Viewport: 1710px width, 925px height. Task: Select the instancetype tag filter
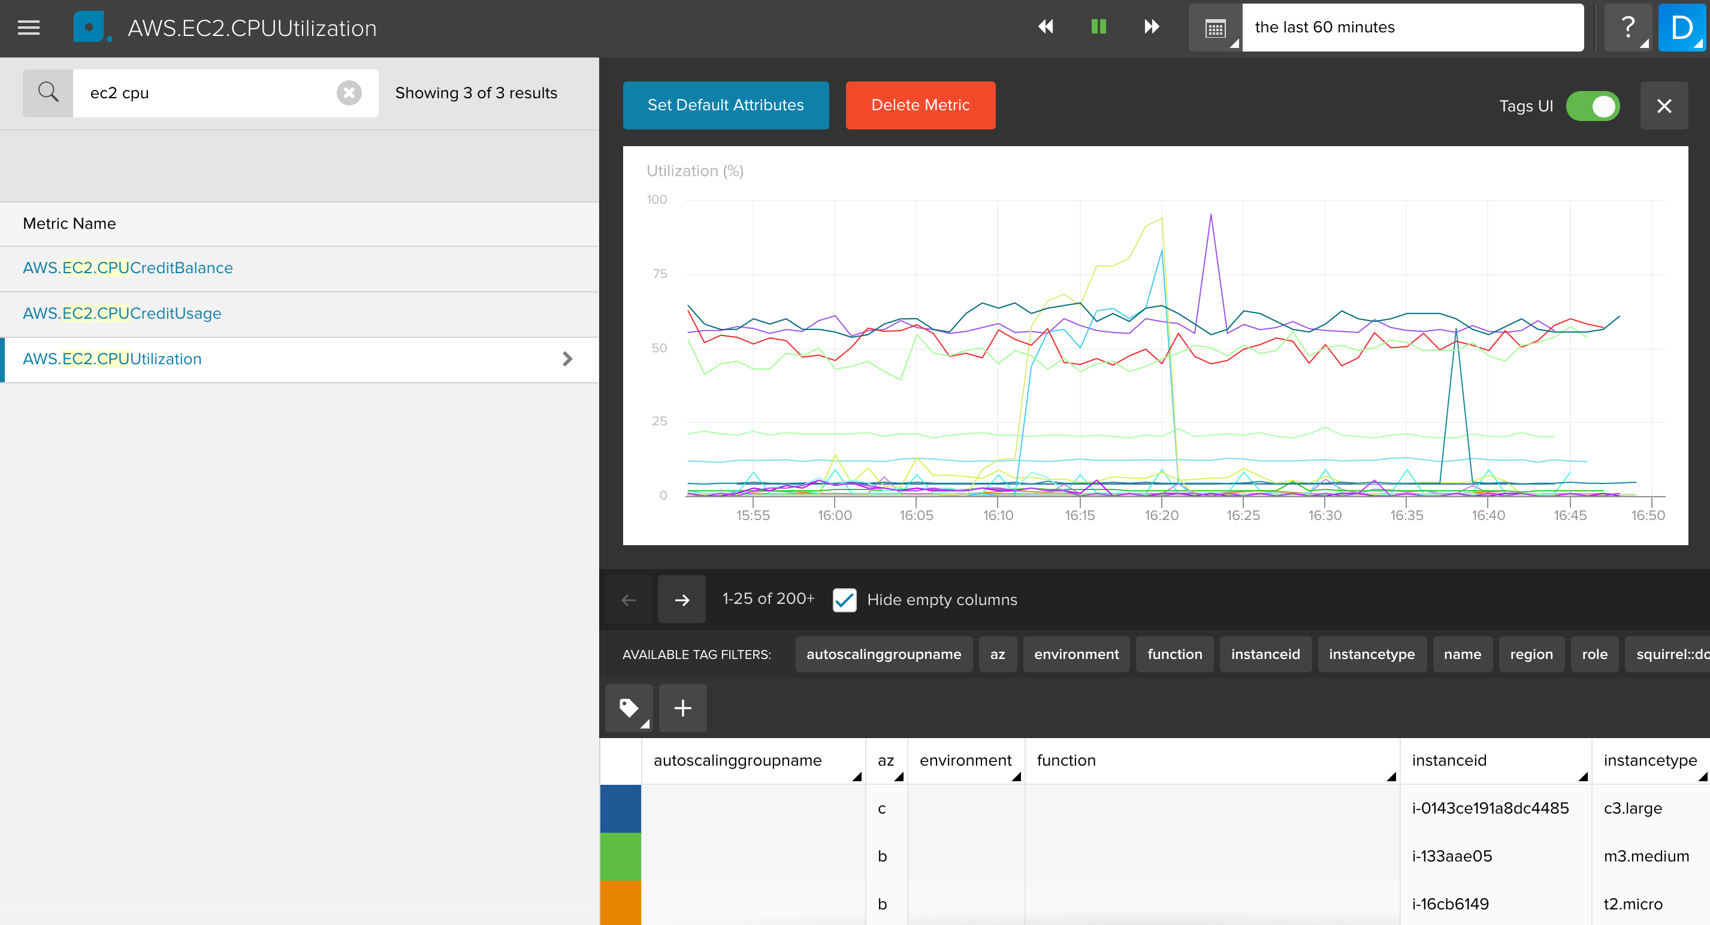coord(1371,654)
